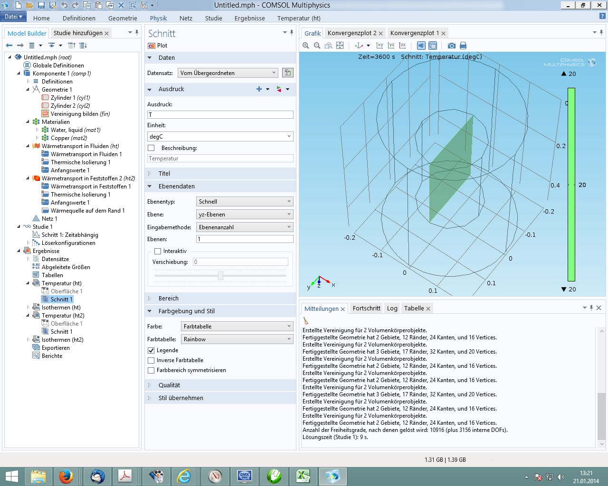This screenshot has width=608, height=486.
Task: Click Zoom Out in the Grafik toolbar
Action: (x=317, y=46)
